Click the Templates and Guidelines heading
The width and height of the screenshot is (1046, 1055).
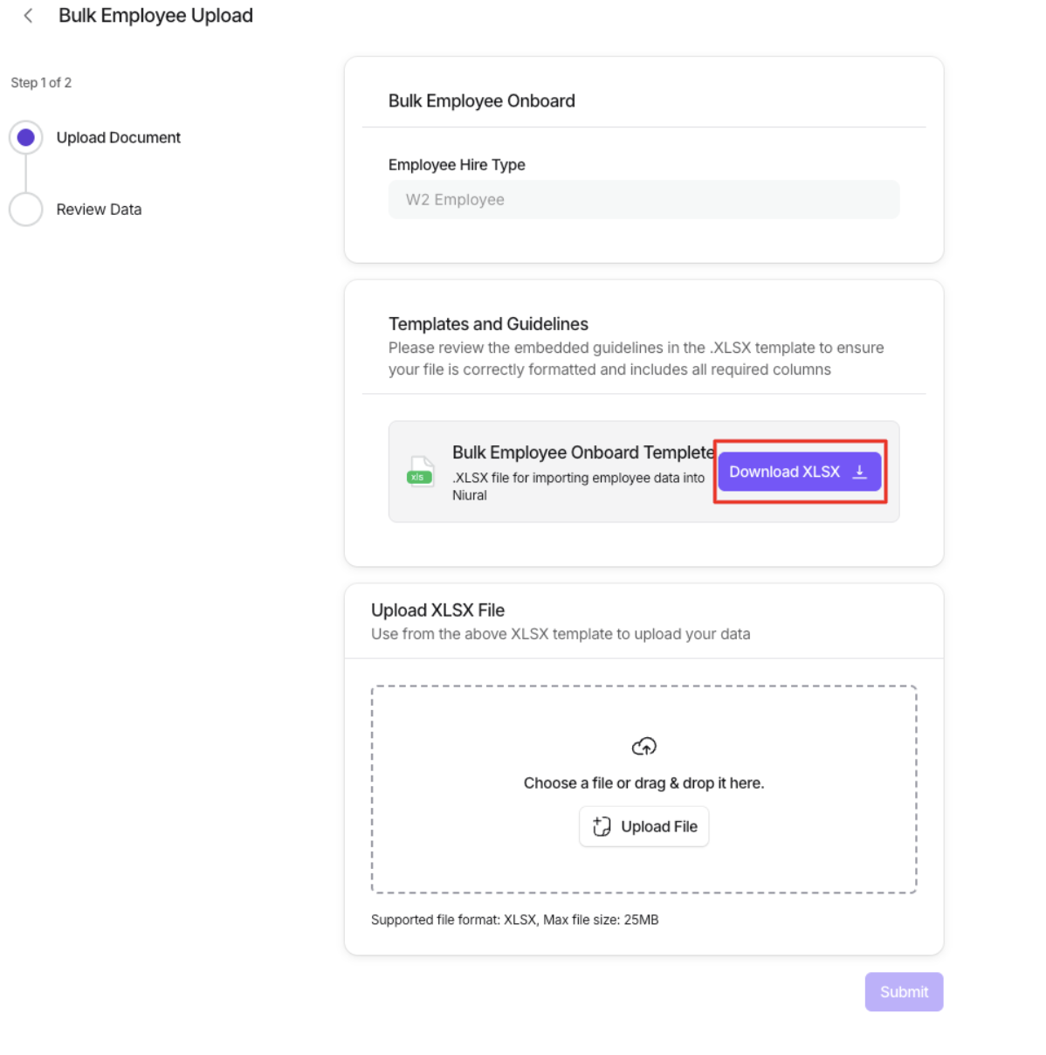click(488, 324)
